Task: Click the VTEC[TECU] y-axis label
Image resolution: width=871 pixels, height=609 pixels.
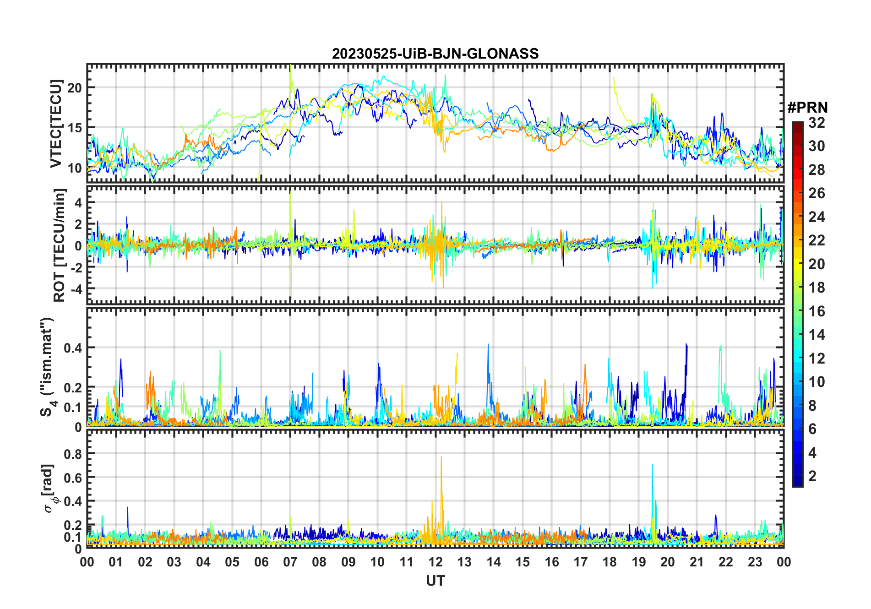Action: (x=56, y=124)
